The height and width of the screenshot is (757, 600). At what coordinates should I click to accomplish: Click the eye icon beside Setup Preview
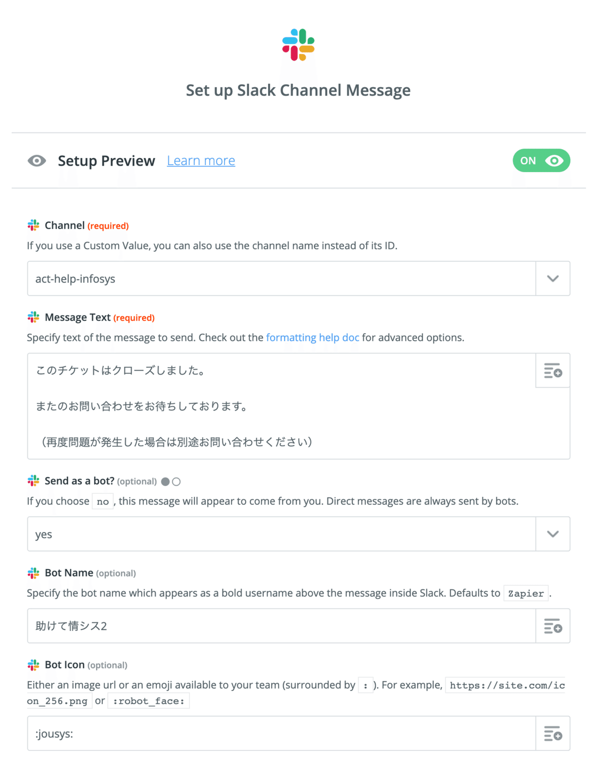click(37, 161)
